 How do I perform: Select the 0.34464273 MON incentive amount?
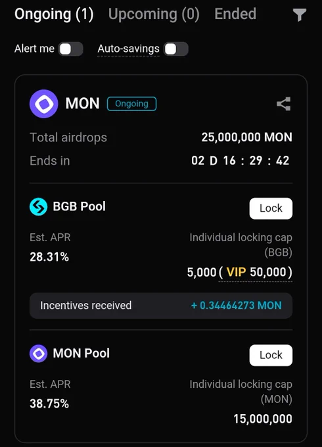click(x=236, y=306)
